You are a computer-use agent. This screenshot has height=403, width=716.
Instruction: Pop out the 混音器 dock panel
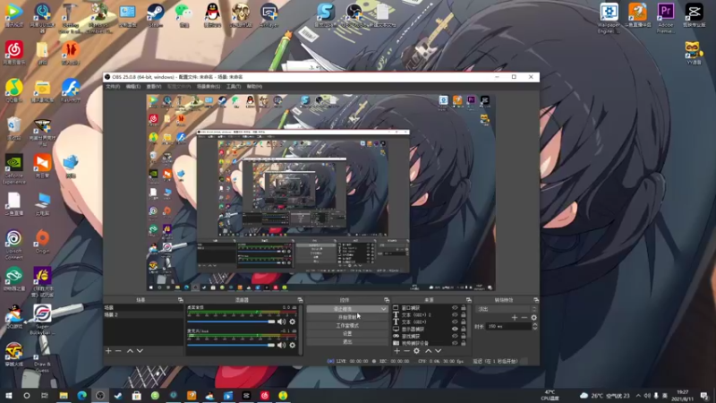tap(300, 300)
